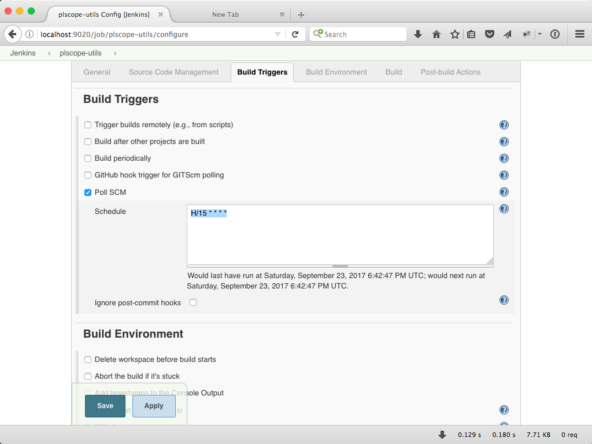Close the New Tab tab
Viewport: 592px width, 444px height.
tap(282, 14)
